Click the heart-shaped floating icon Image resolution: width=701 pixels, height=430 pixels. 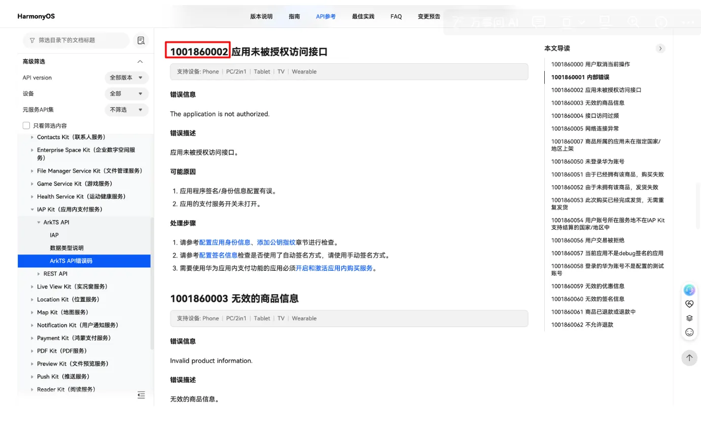tap(689, 304)
